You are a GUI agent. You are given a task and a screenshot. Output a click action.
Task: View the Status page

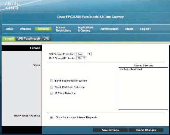(129, 29)
